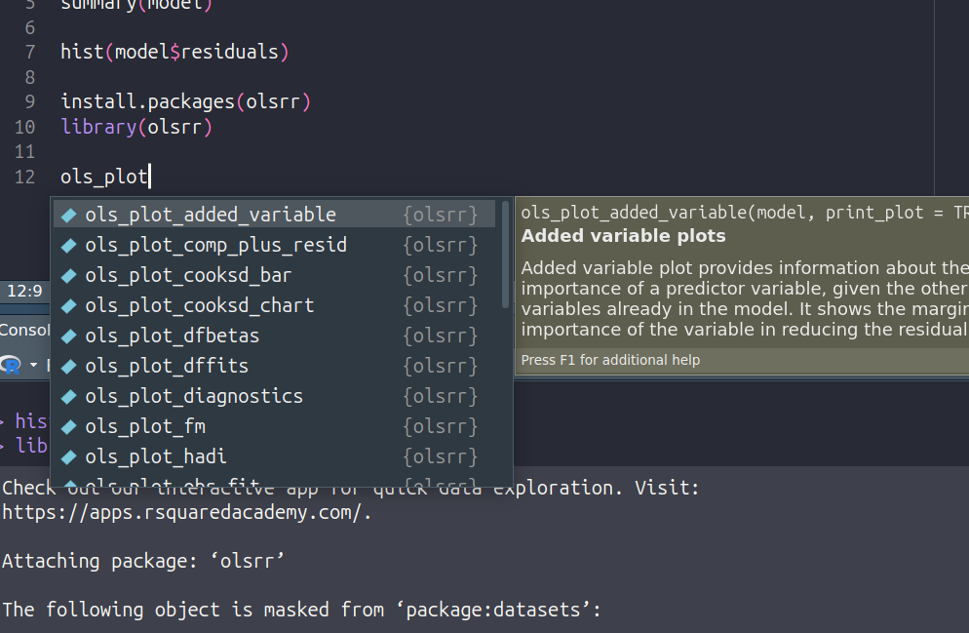Open the apps.rsquaredacademy.com link
The width and height of the screenshot is (969, 633).
185,512
